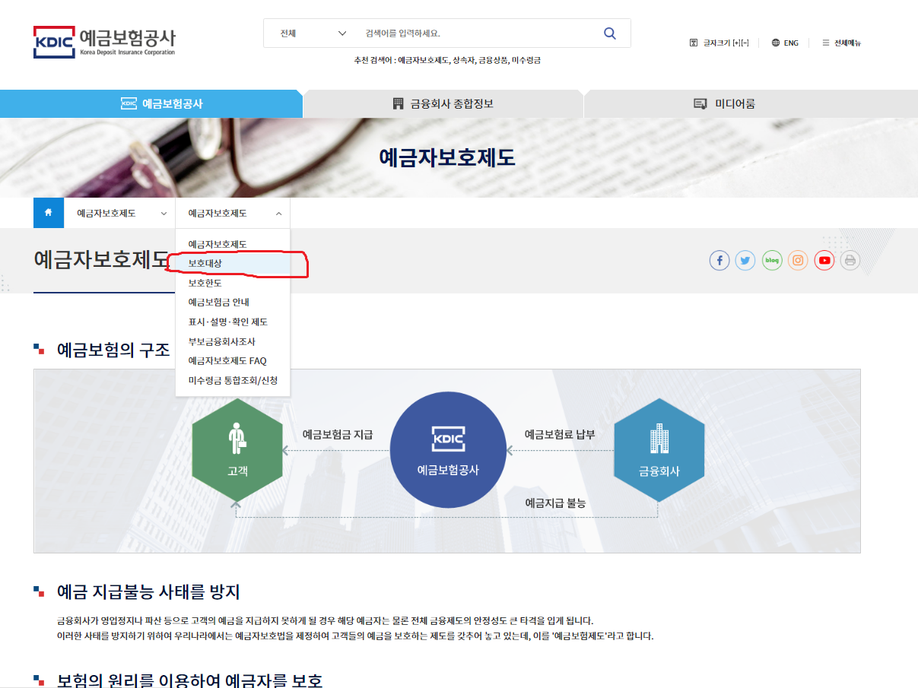Click the 고객 green hexagon
This screenshot has width=918, height=688.
pos(237,450)
